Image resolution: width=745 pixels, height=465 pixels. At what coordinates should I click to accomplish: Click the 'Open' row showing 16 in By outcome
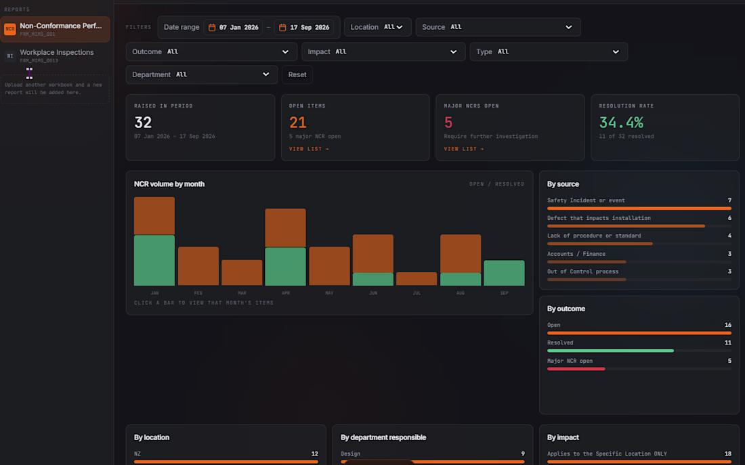(x=639, y=328)
